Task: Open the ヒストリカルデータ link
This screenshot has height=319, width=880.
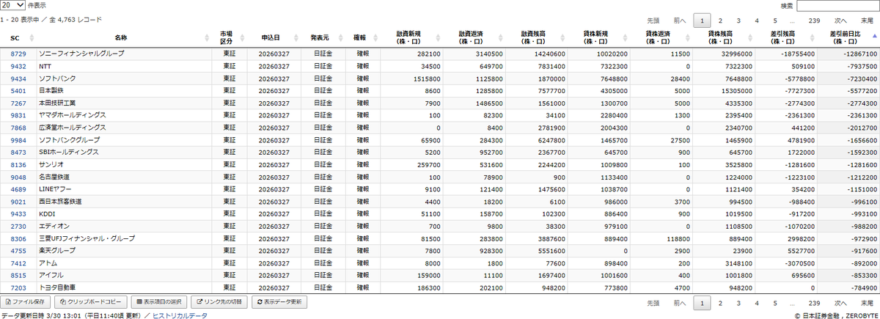Action: [x=180, y=315]
